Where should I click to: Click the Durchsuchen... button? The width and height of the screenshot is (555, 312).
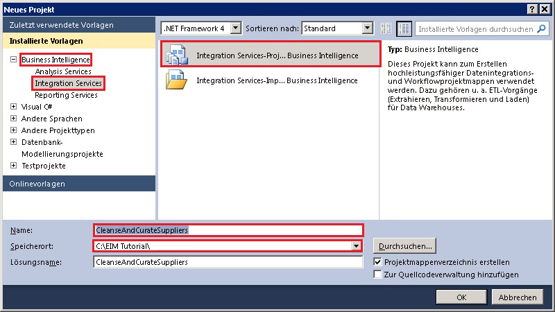[x=405, y=246]
